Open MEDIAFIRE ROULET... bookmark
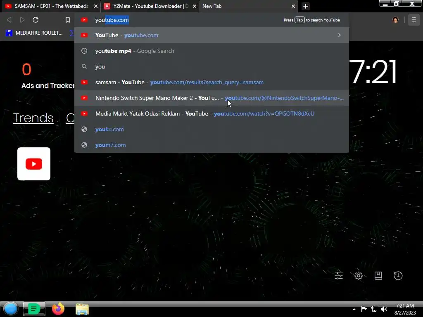 pos(34,33)
